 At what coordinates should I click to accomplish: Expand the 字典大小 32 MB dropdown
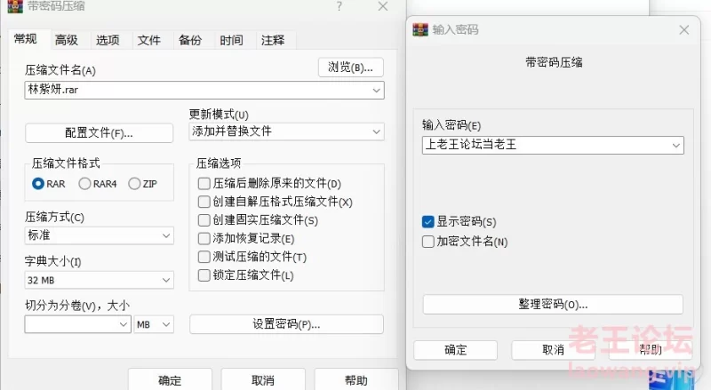point(100,280)
